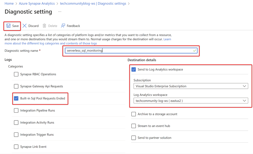Expand the Subscription dropdown
The width and height of the screenshot is (253, 154).
tap(190, 86)
